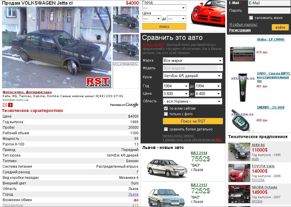
Task: Open the main Volkswagen Jetta photo
Action: pyautogui.click(x=57, y=47)
